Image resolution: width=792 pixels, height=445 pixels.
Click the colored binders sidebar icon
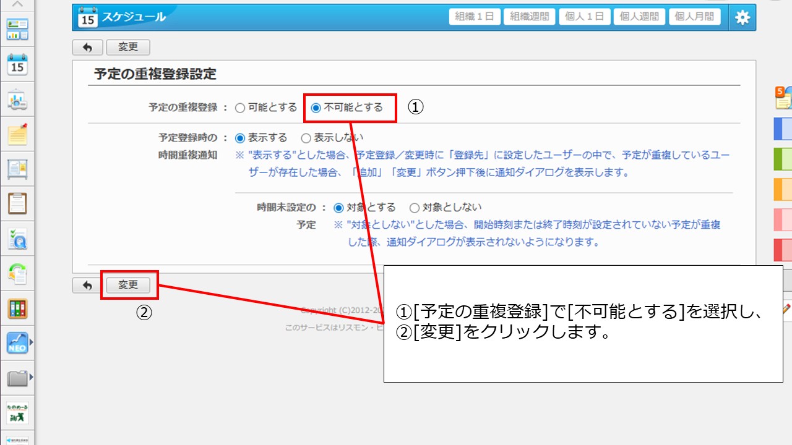tap(17, 308)
